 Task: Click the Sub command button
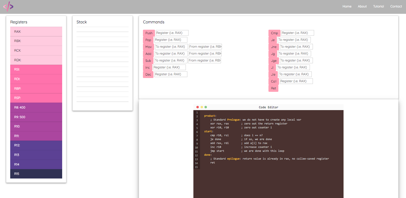coord(148,61)
